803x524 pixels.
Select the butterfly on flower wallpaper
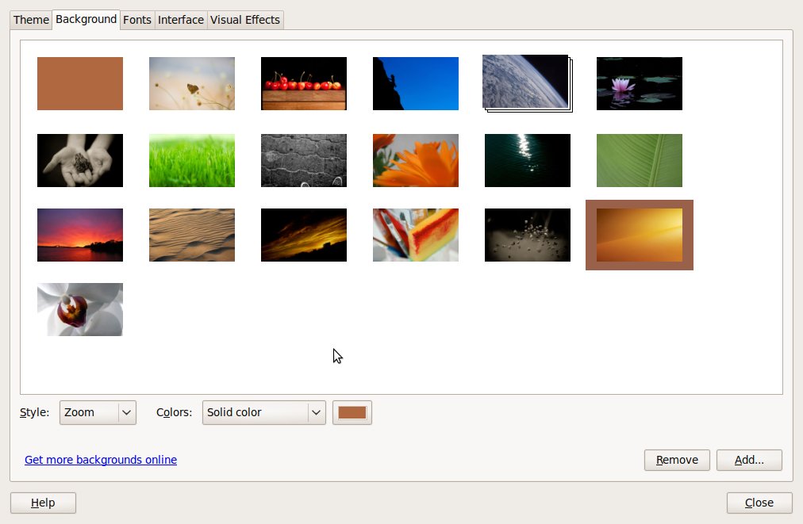(192, 83)
